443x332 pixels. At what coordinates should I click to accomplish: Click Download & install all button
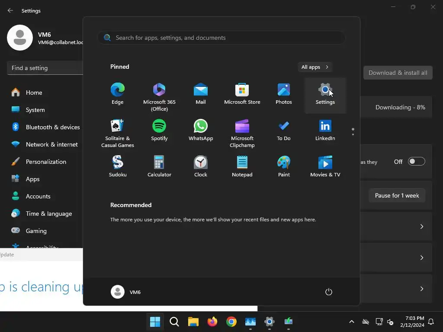[398, 73]
